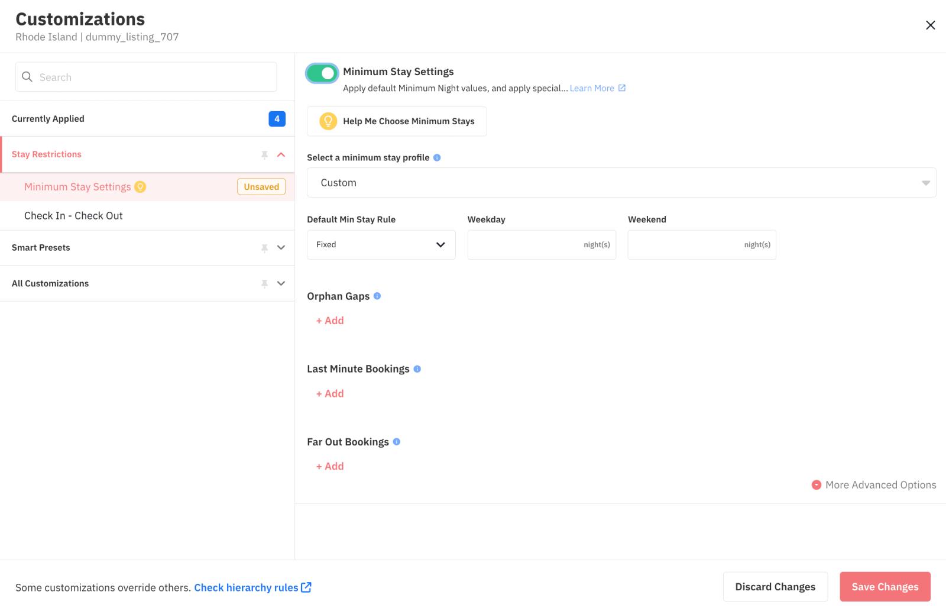The image size is (946, 611).
Task: Expand the All Customizations section
Action: [281, 284]
